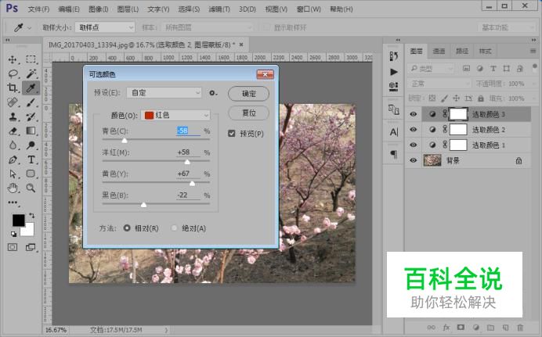The image size is (542, 337).
Task: Click the 确定 OK button
Action: [248, 94]
